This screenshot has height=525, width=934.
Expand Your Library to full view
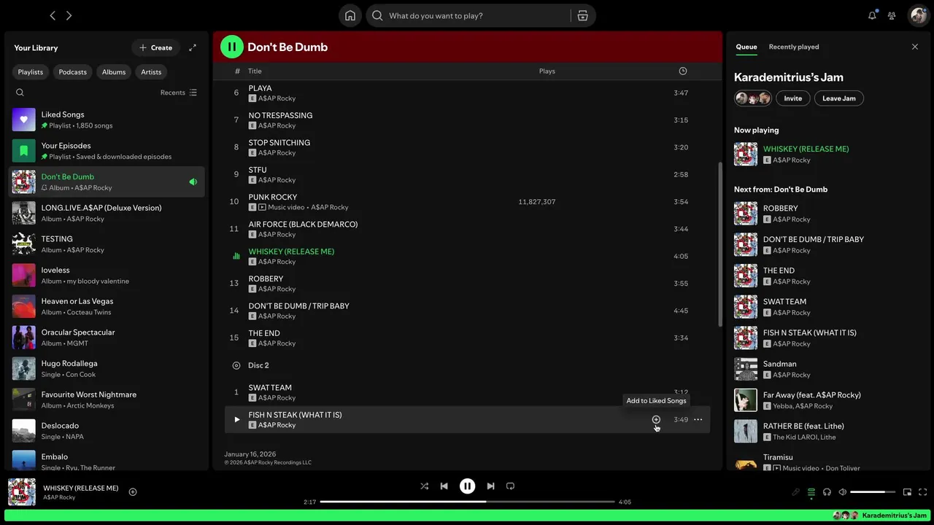pyautogui.click(x=193, y=47)
